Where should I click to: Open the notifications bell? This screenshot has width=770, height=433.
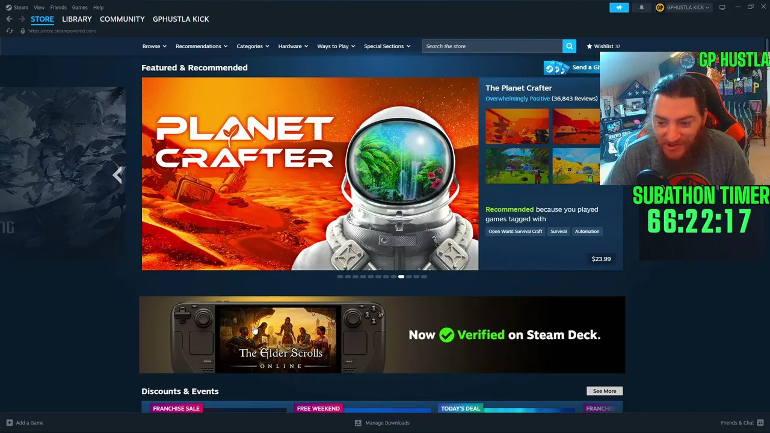click(x=641, y=7)
